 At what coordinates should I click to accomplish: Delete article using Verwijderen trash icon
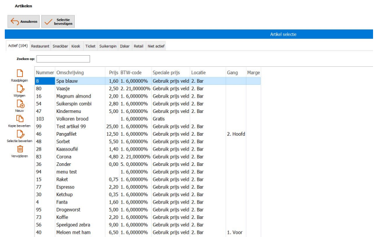point(20,149)
